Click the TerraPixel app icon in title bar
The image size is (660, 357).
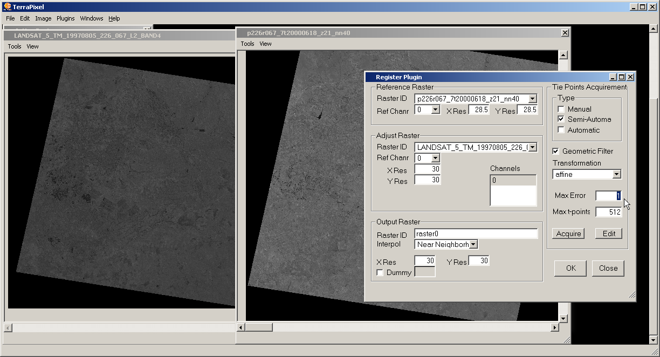point(8,7)
